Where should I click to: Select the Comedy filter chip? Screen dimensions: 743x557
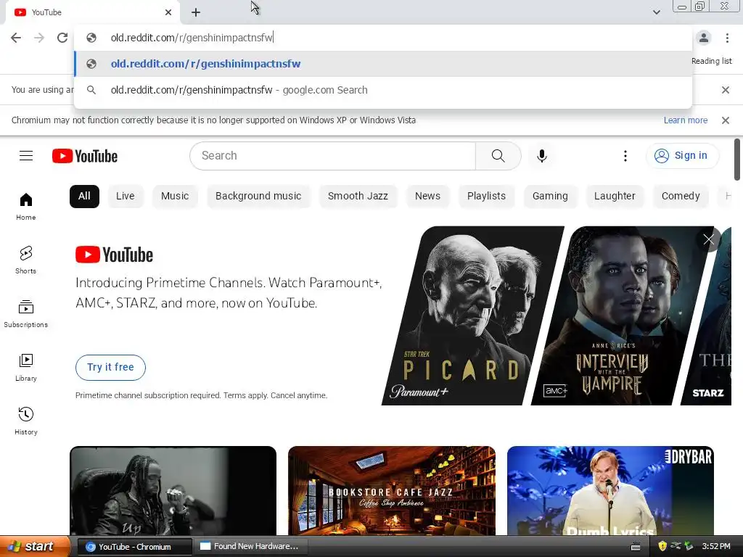(681, 196)
